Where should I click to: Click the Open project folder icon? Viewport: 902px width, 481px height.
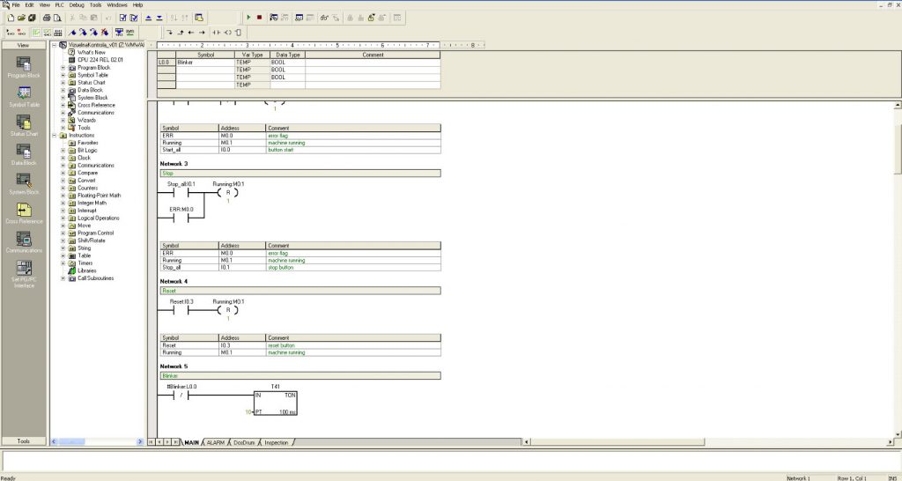coord(19,17)
